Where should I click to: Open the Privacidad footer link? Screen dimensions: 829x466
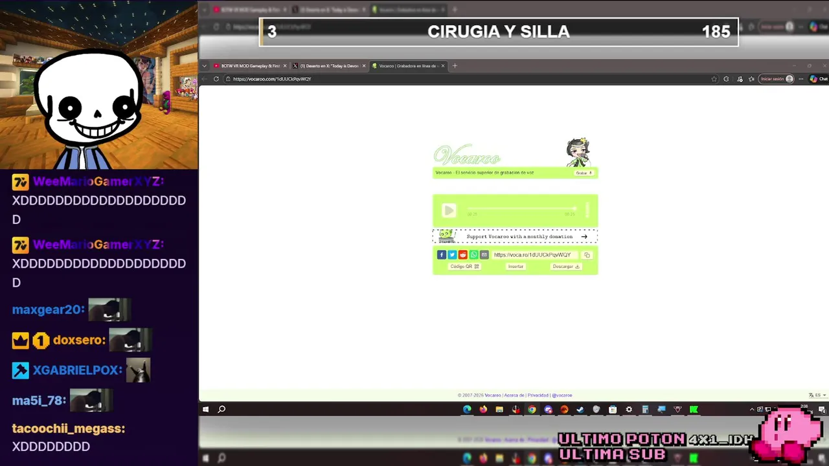pyautogui.click(x=538, y=395)
